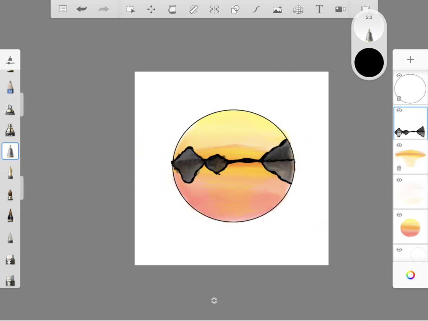This screenshot has width=428, height=321.
Task: Redo with the forward arrow
Action: [x=103, y=9]
